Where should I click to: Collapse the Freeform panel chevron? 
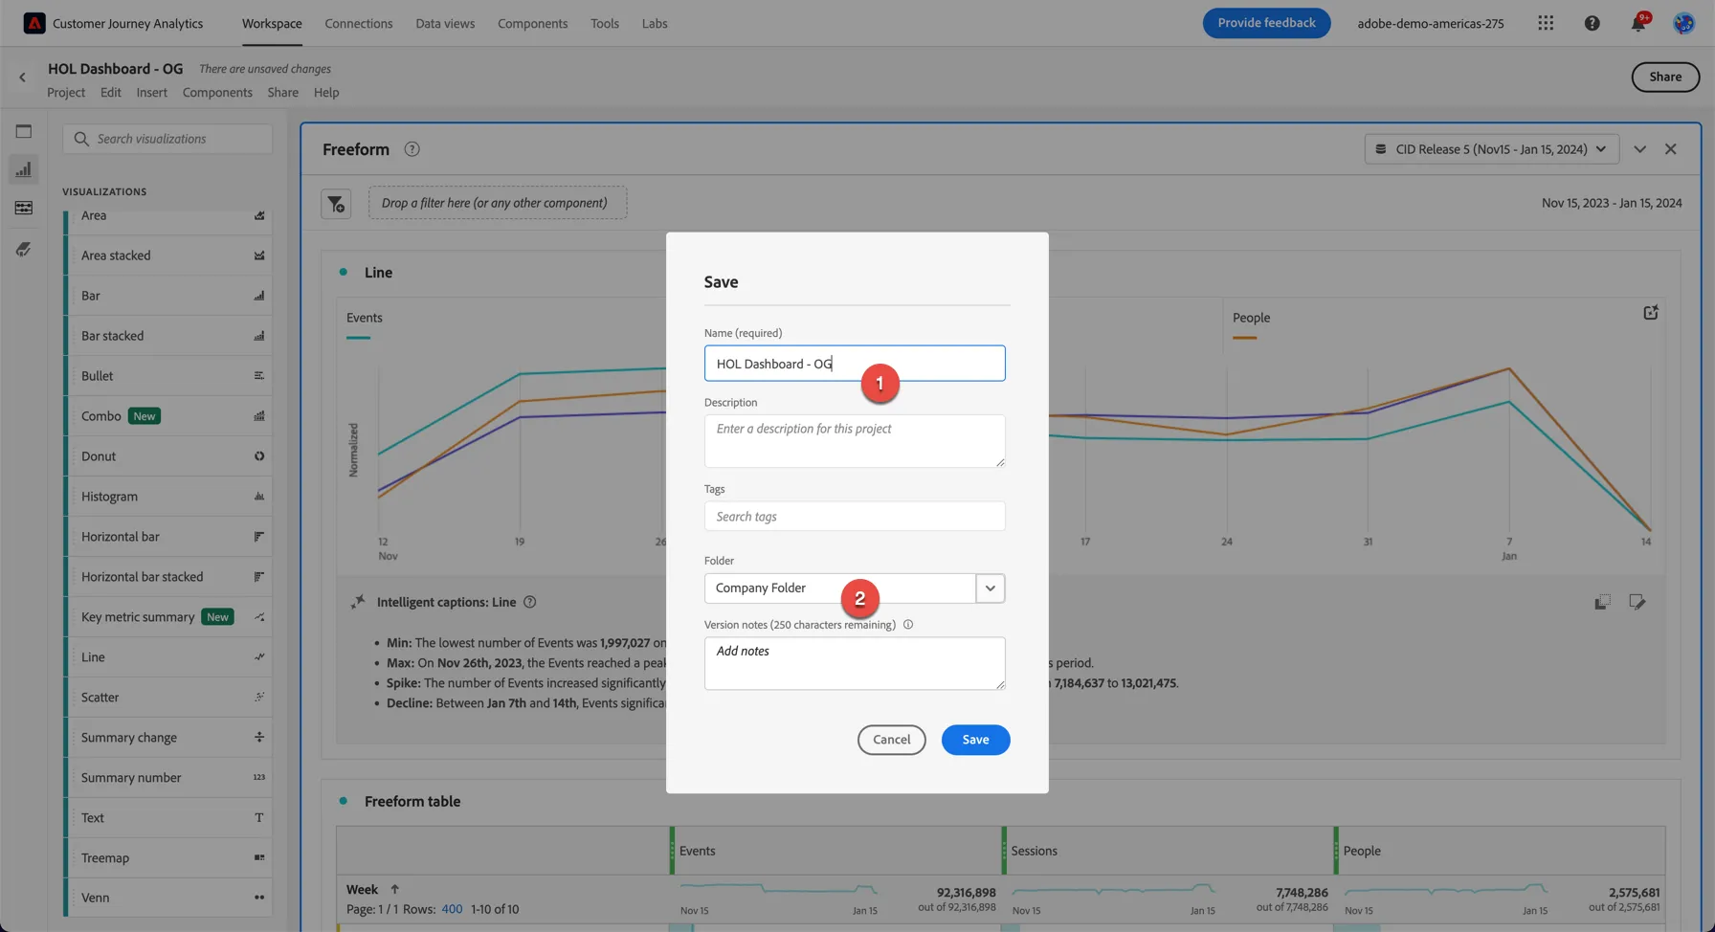pos(1639,149)
